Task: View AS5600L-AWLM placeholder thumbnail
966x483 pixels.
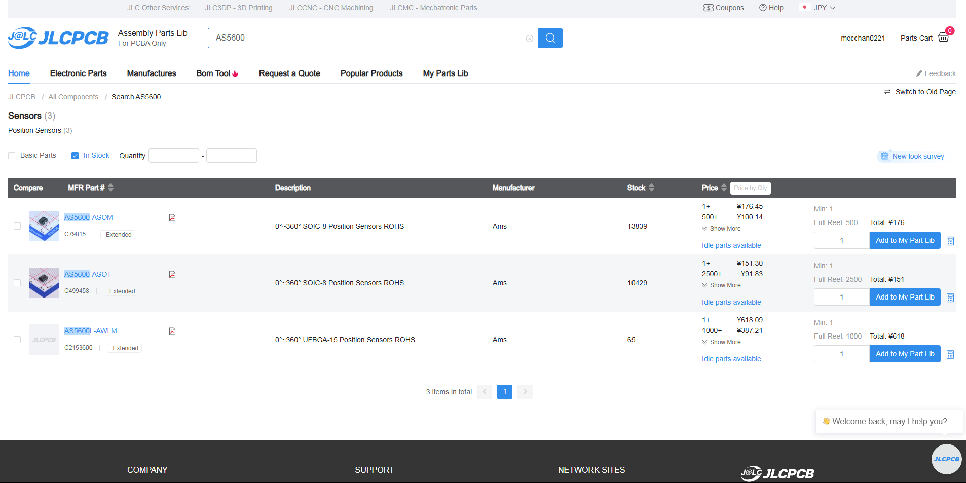Action: click(44, 340)
